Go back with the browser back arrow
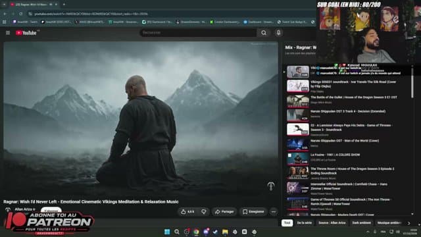The image size is (421, 237). click(5, 14)
